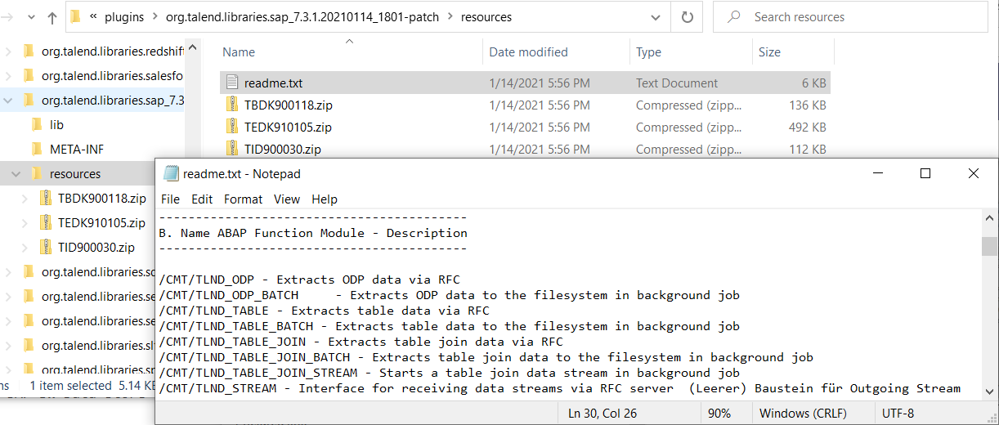Collapse the org.talend.libraries.sap tree node
Image resolution: width=999 pixels, height=425 pixels.
[x=8, y=101]
